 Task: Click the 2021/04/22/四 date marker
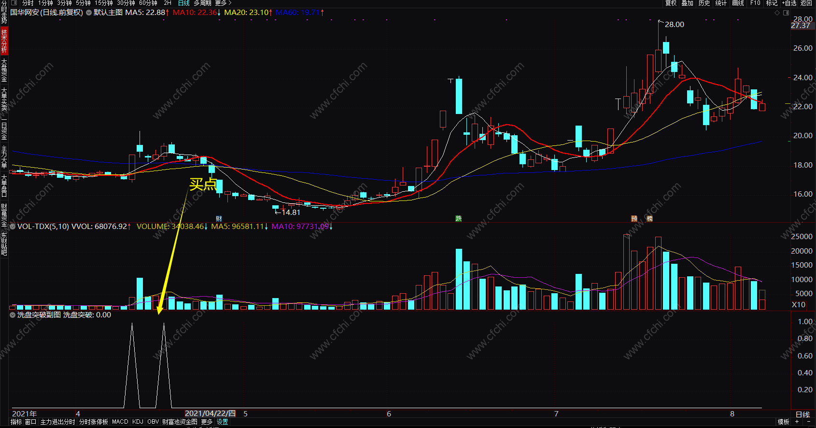coord(211,414)
